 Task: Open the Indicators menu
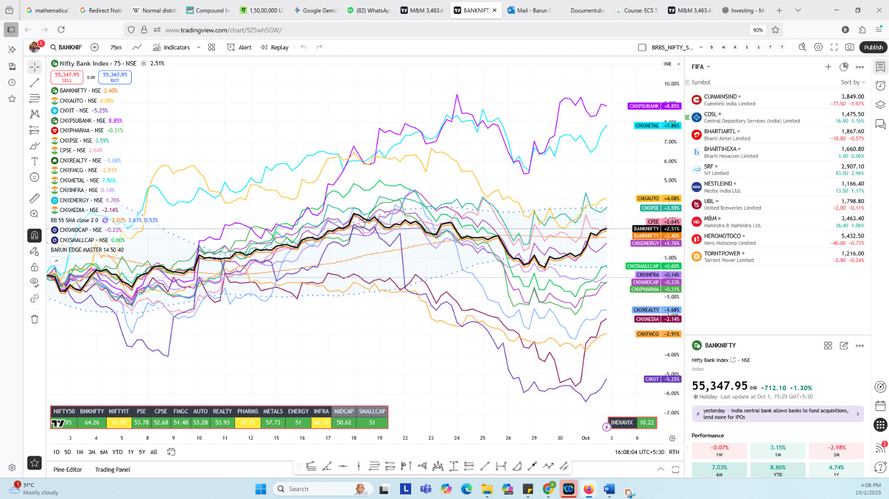pyautogui.click(x=172, y=47)
